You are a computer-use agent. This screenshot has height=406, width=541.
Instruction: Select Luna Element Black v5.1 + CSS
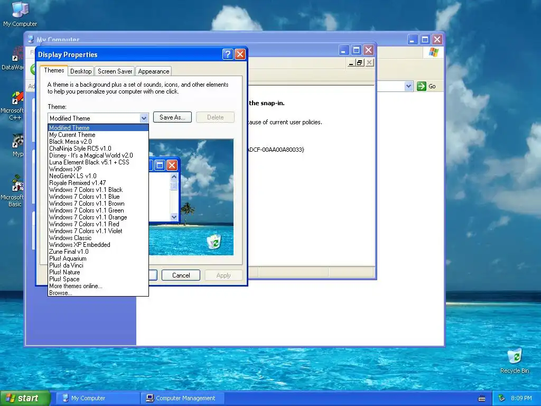click(98, 162)
